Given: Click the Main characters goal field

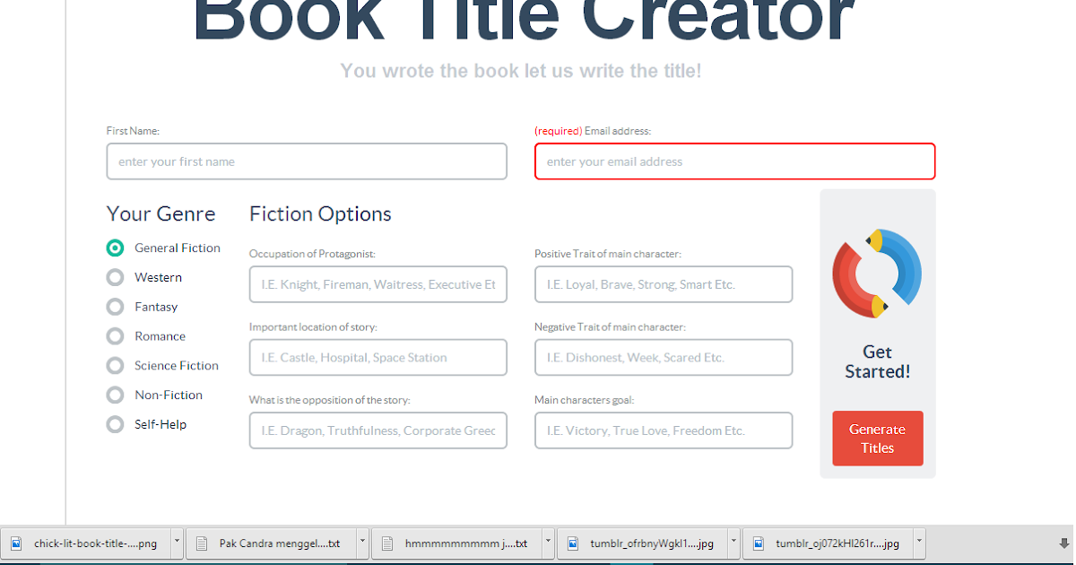Looking at the screenshot, I should [x=664, y=430].
